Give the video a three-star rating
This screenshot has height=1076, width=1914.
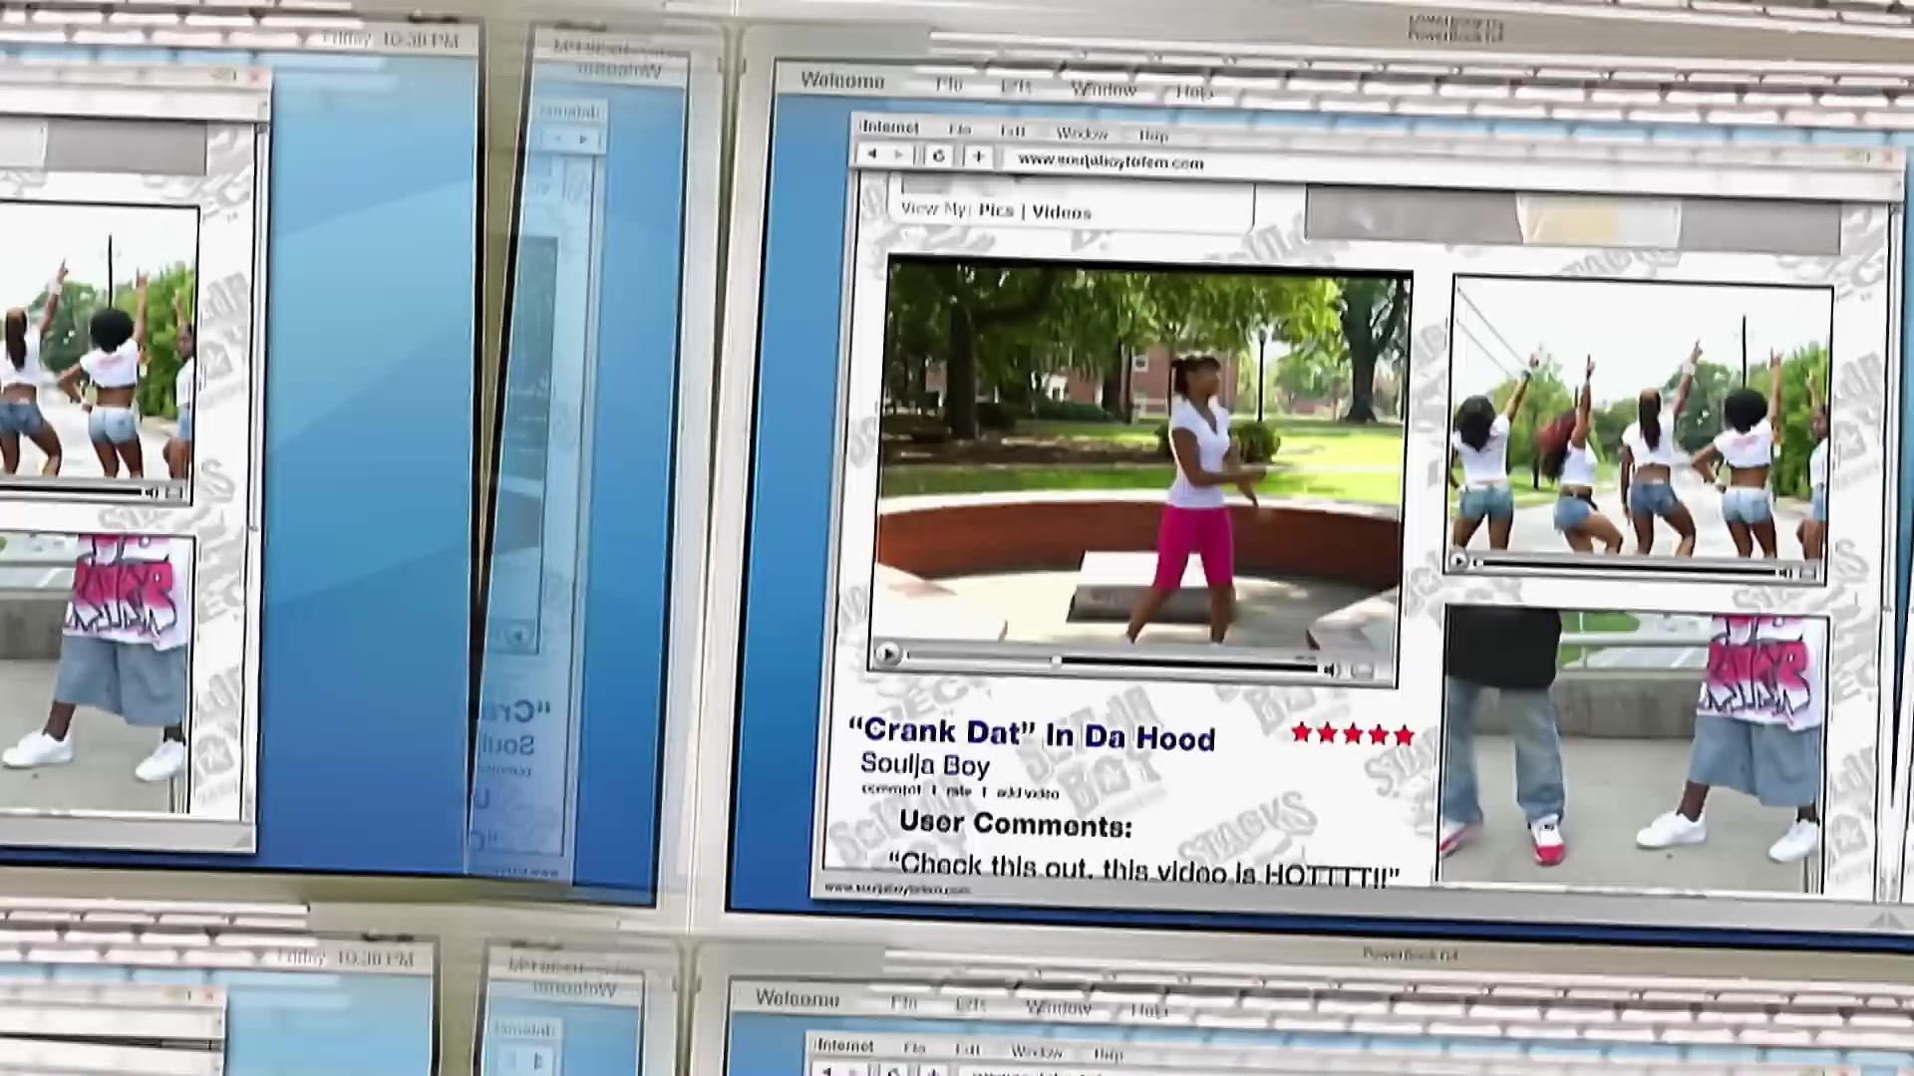coord(1353,734)
